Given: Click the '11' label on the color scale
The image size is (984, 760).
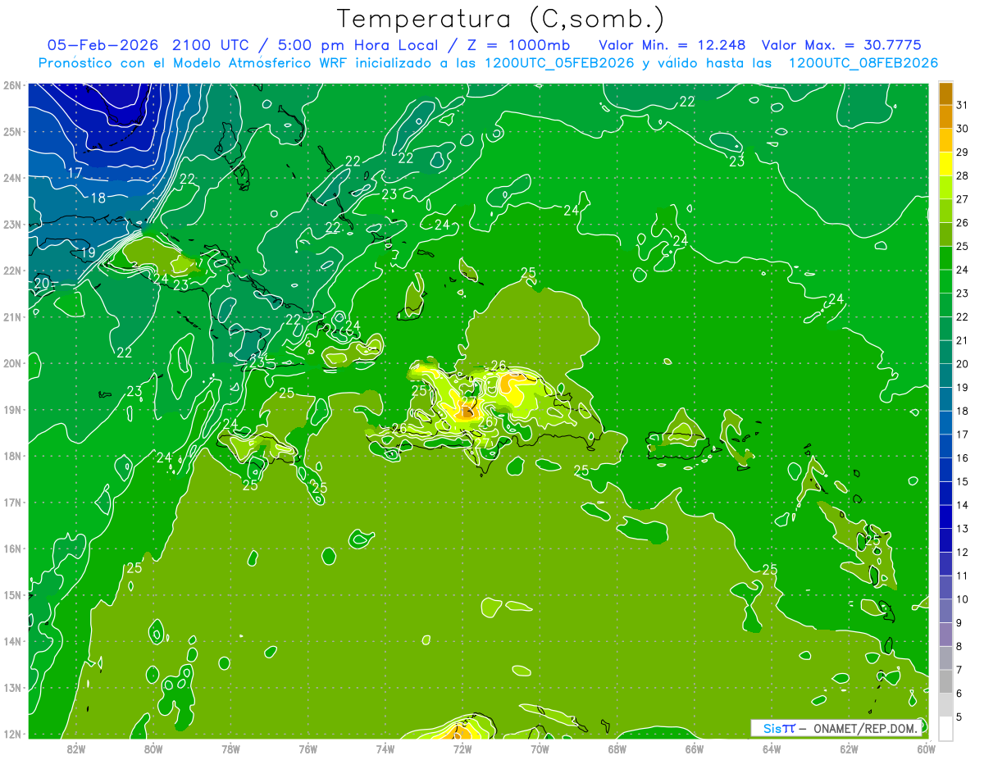Looking at the screenshot, I should point(962,576).
